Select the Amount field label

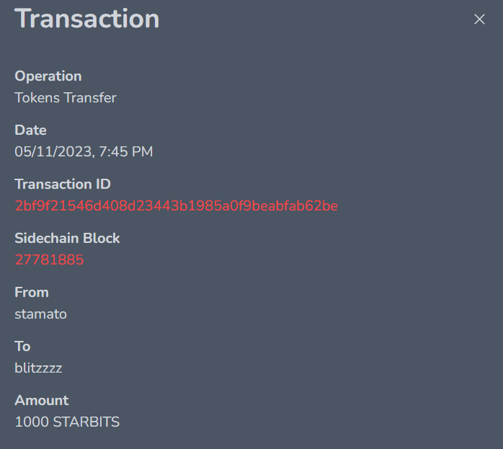[x=42, y=401]
